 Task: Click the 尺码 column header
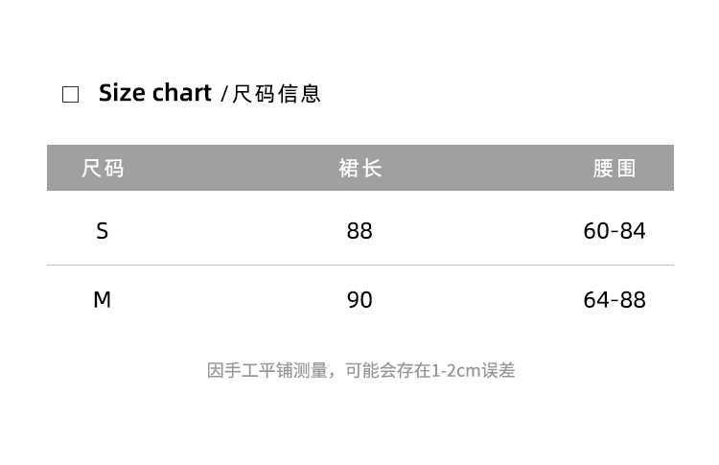(103, 169)
